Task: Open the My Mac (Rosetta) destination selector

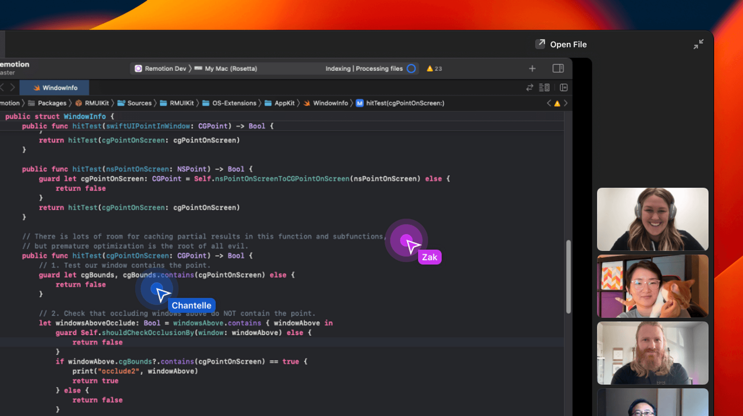Action: coord(226,68)
